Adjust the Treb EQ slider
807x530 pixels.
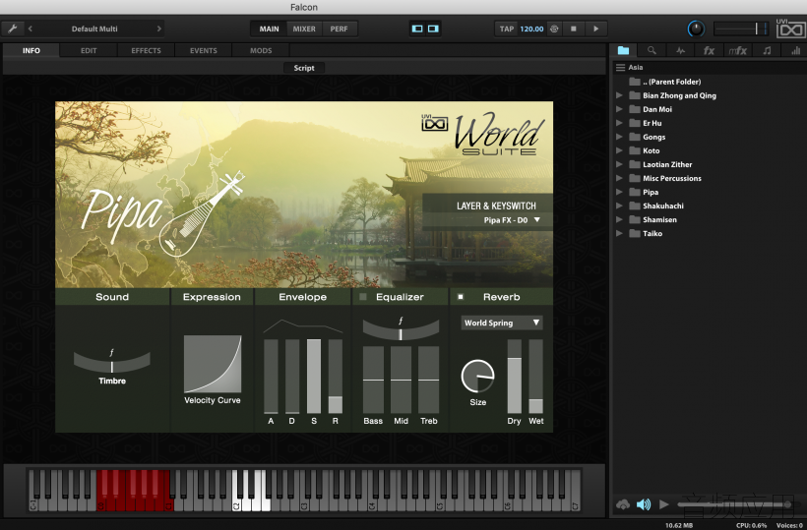click(x=429, y=380)
